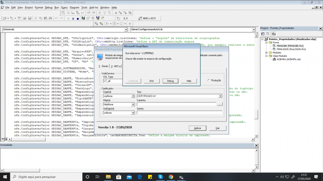
Task: Click the Bring to Front icon
Action: (96, 24)
